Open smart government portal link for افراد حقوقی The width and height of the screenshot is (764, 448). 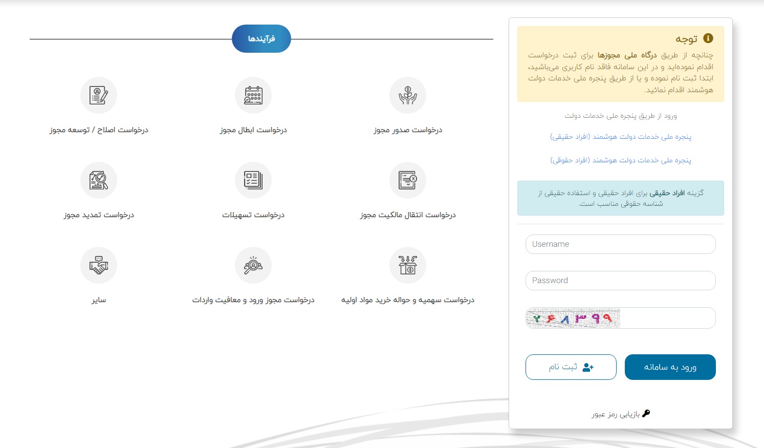[620, 160]
